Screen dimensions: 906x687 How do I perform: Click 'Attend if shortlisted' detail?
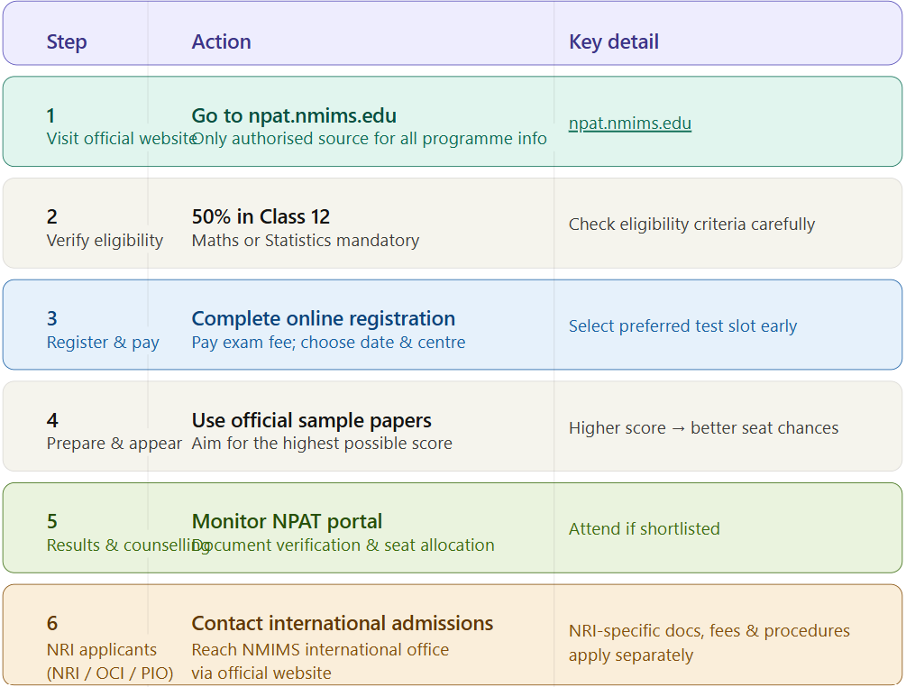click(645, 528)
